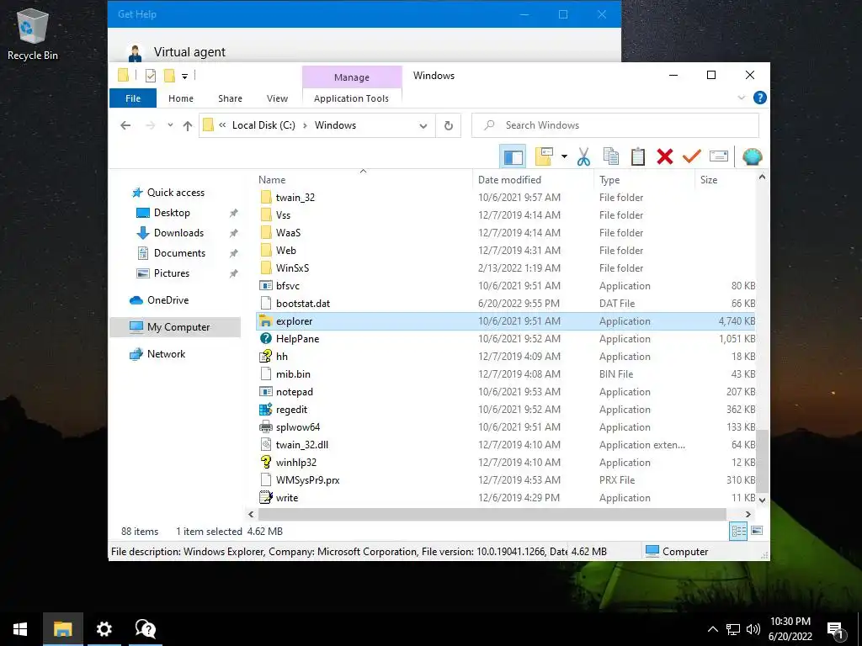Select the notepad file row
Image resolution: width=862 pixels, height=646 pixels.
tap(506, 392)
